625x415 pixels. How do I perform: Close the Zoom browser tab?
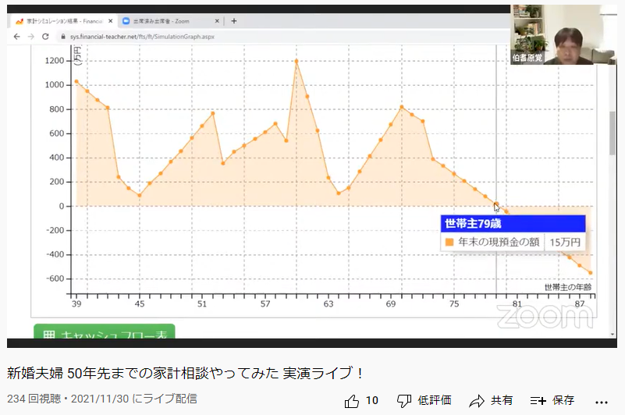pos(217,21)
